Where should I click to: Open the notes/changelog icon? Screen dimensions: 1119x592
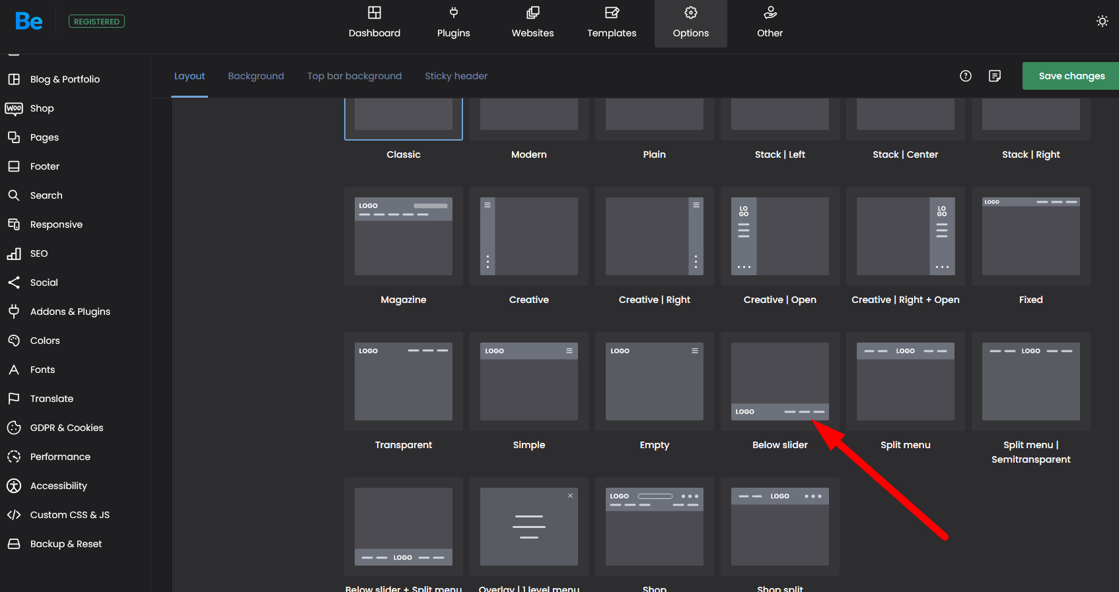[x=995, y=76]
